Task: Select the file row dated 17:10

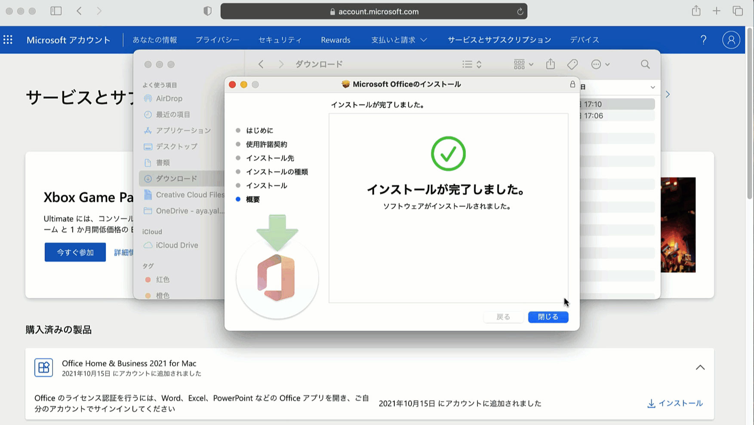Action: pyautogui.click(x=617, y=104)
